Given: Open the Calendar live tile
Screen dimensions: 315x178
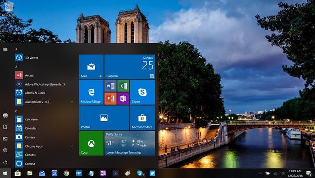Looking at the screenshot, I should 130,66.
